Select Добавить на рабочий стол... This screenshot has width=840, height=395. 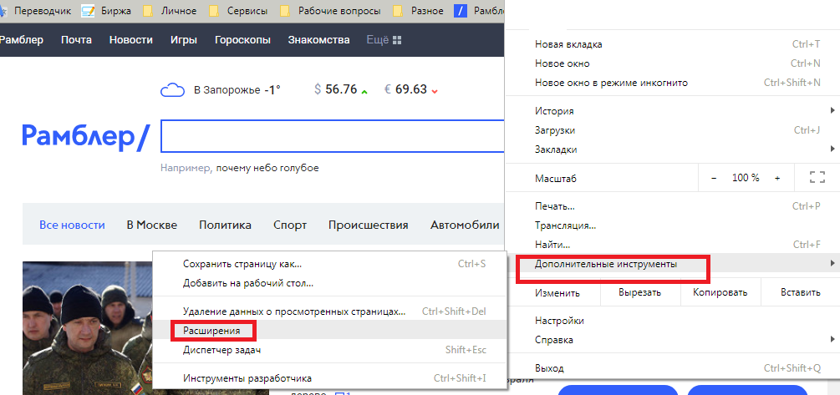click(329, 282)
